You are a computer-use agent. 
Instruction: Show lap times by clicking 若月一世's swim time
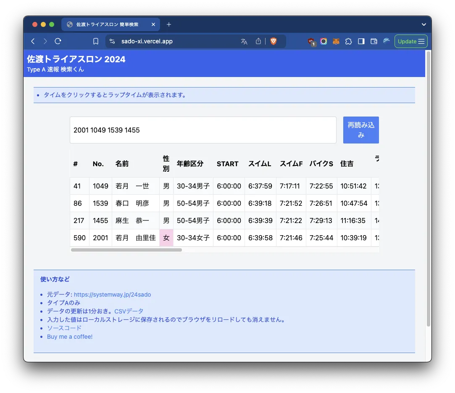(x=260, y=186)
